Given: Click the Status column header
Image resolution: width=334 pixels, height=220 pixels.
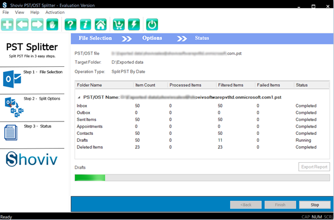Looking at the screenshot, I should coord(312,85).
